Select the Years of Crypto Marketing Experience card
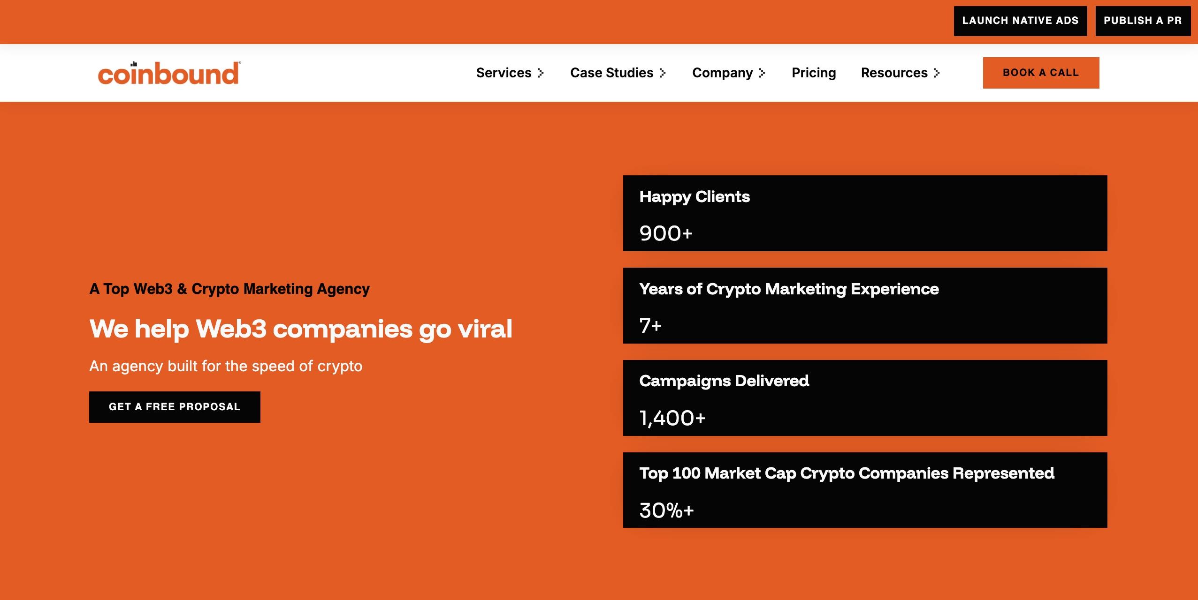1198x600 pixels. click(865, 306)
